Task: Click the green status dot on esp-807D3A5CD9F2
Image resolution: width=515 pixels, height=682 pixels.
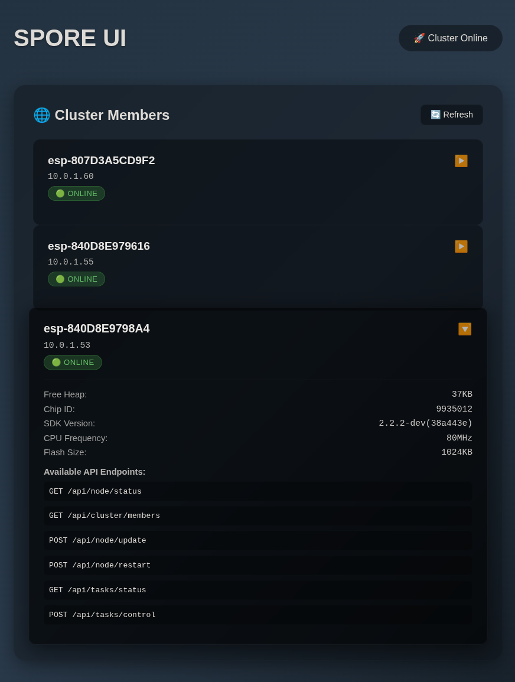Action: [60, 193]
